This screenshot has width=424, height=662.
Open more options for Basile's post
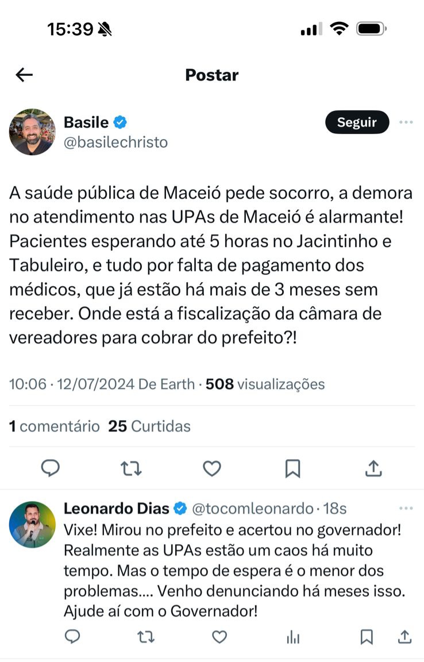click(406, 122)
